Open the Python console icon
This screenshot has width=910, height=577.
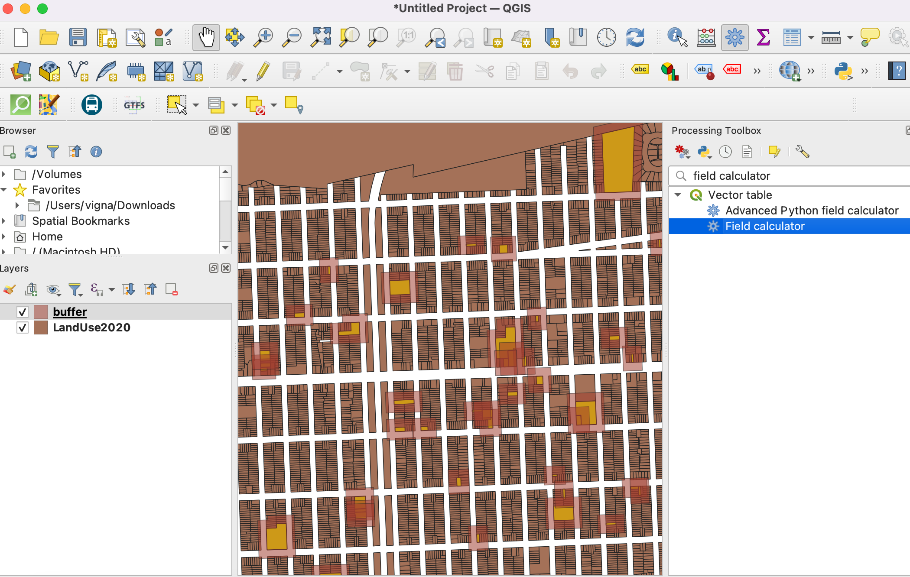point(843,71)
